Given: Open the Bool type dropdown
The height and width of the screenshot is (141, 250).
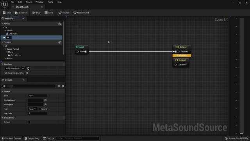Looking at the screenshot, I should click(32, 109).
